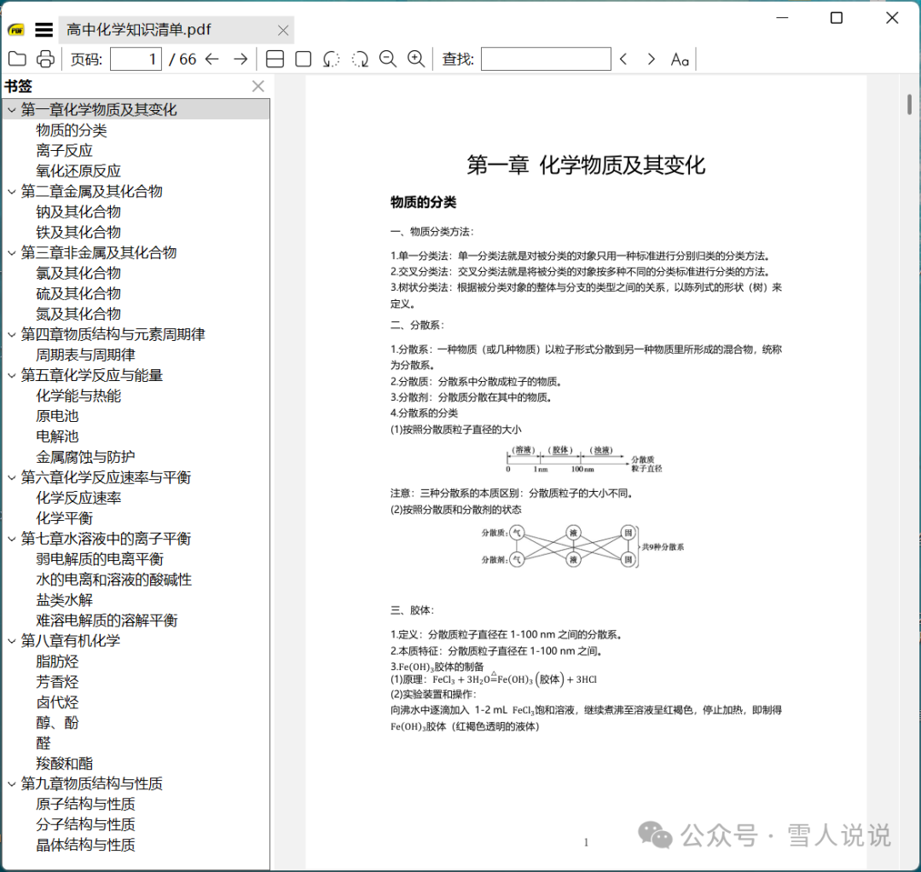
Task: Open a file with the folder icon
Action: [x=19, y=59]
